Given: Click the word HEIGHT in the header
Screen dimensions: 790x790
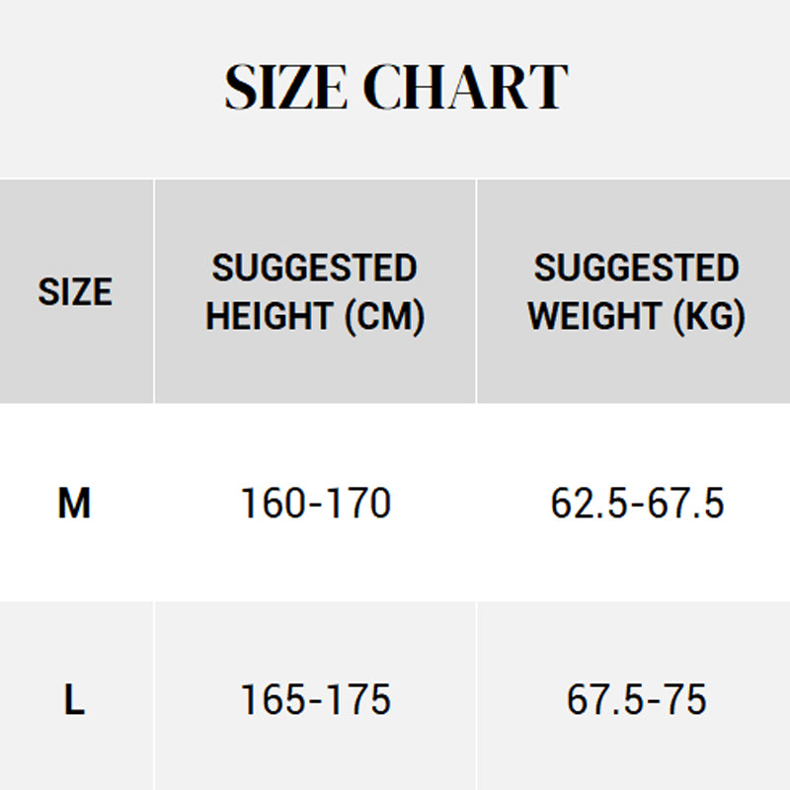Looking at the screenshot, I should click(270, 316).
